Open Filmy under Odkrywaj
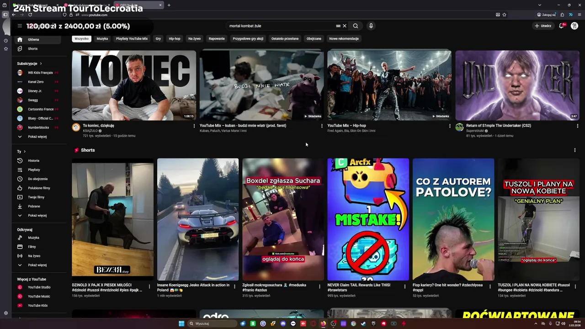The height and width of the screenshot is (329, 585). tap(37, 247)
